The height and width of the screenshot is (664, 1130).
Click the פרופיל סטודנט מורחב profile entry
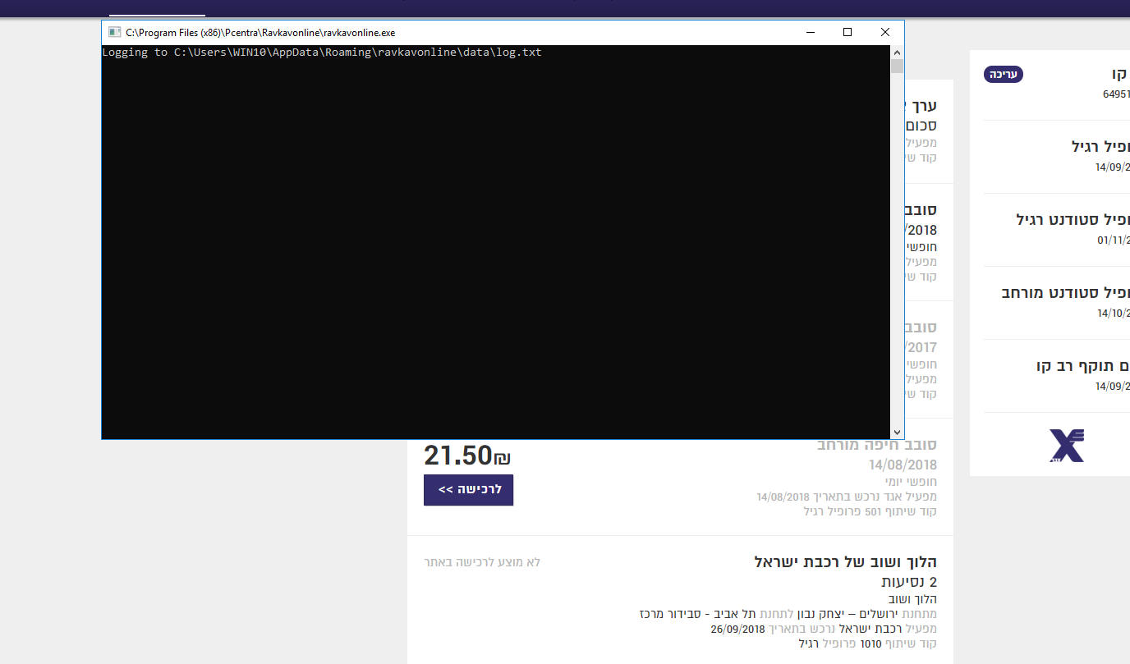(x=1065, y=293)
